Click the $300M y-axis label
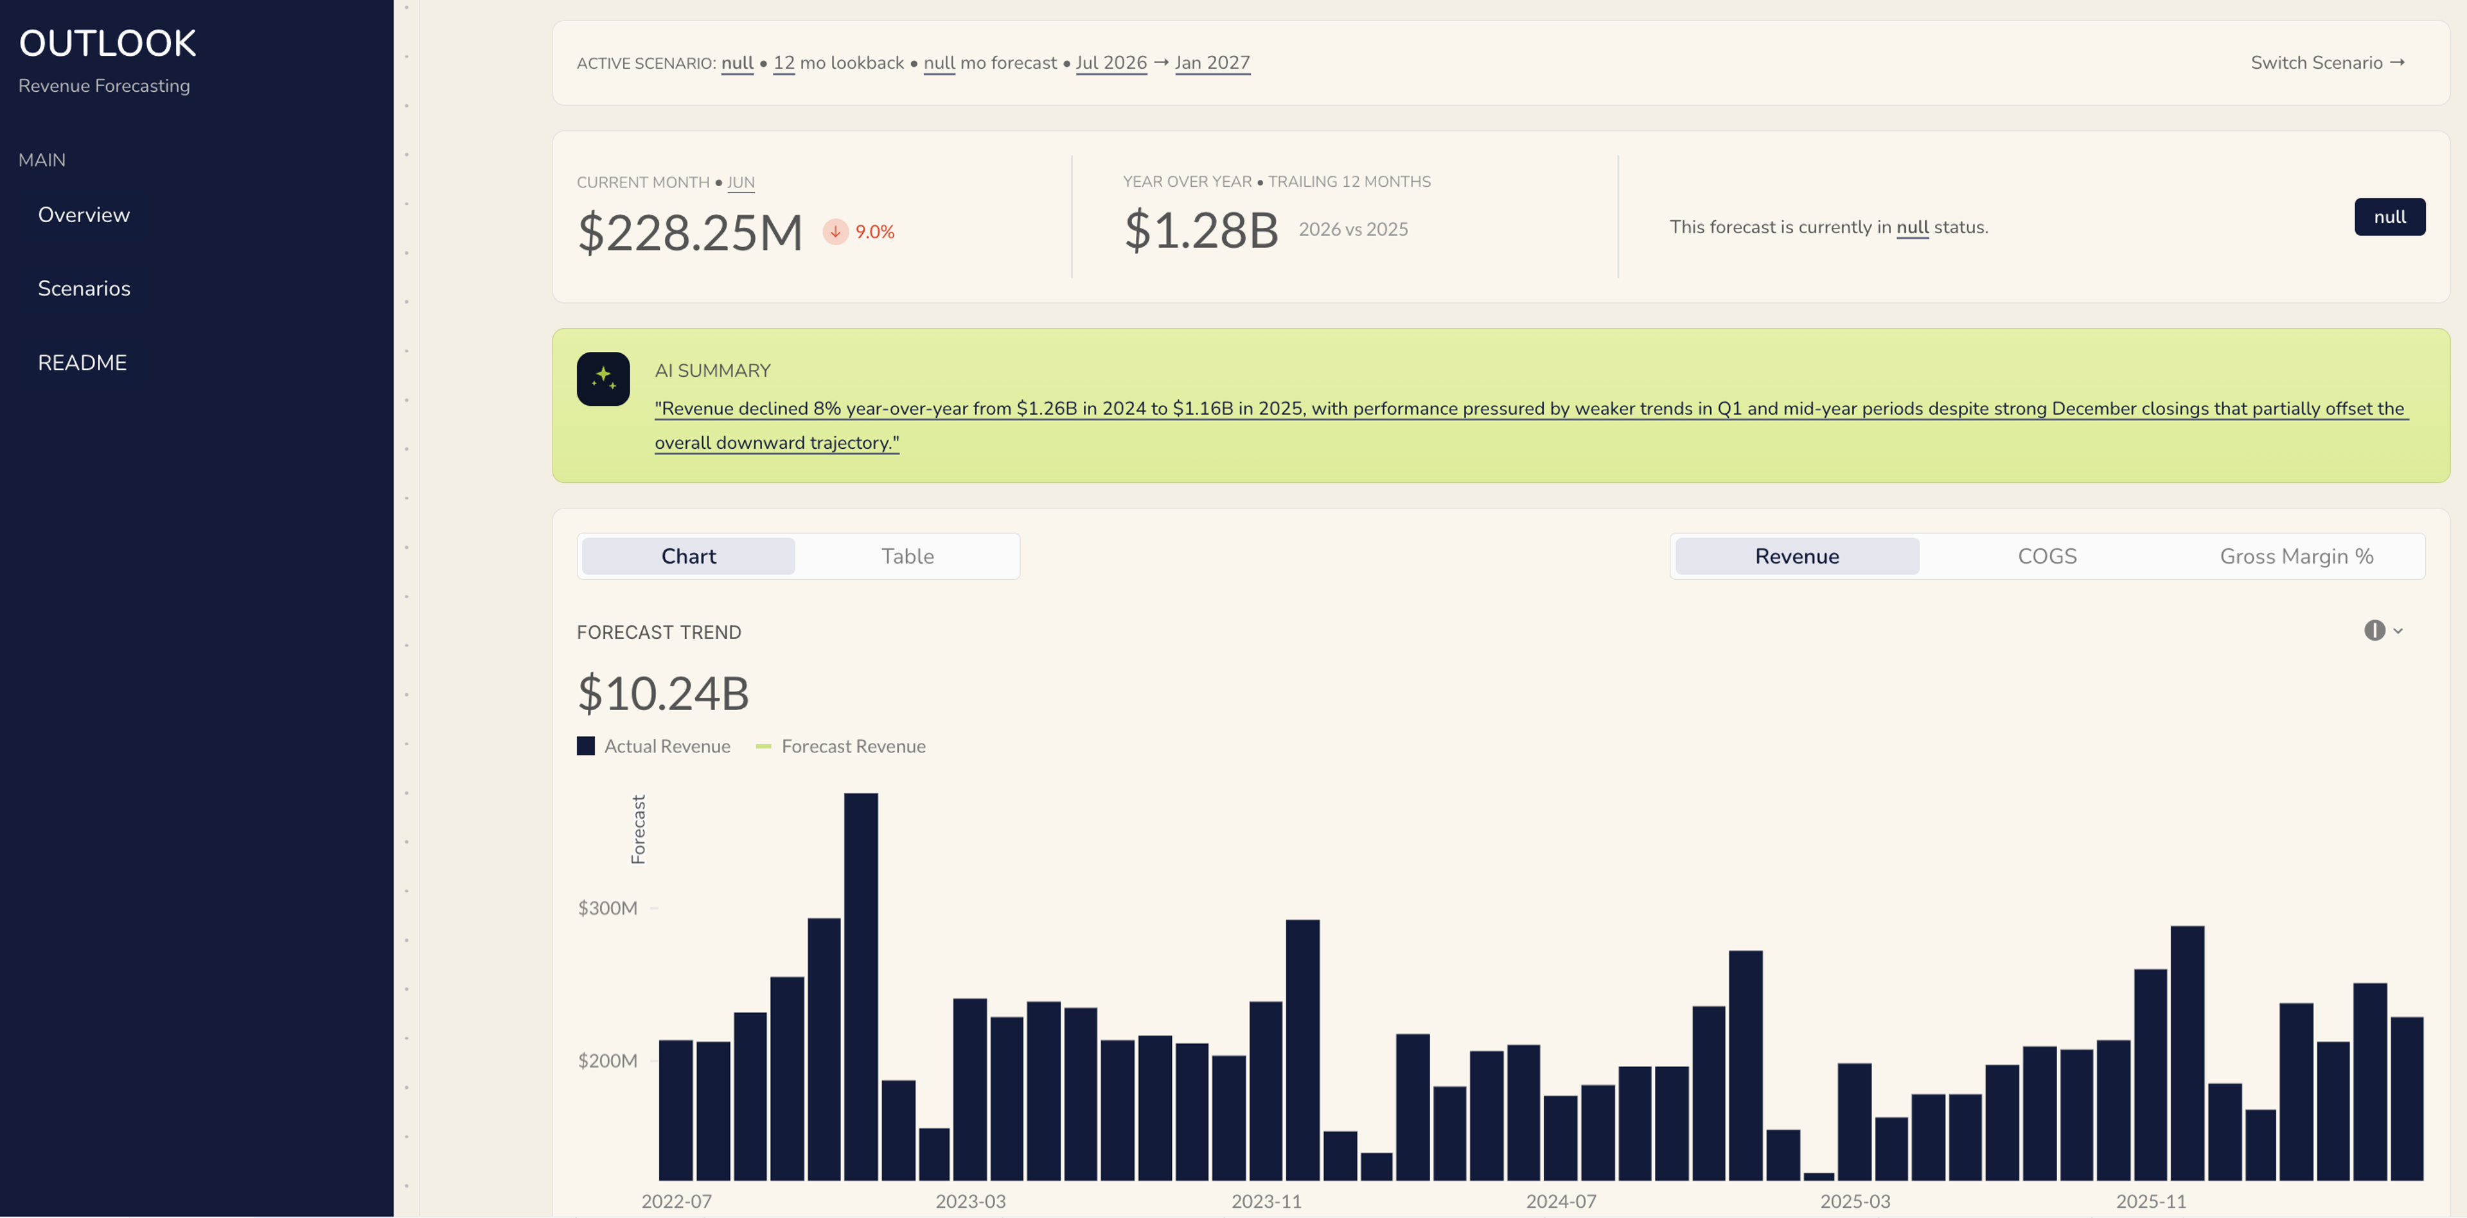Viewport: 2467px width, 1218px height. [x=607, y=908]
